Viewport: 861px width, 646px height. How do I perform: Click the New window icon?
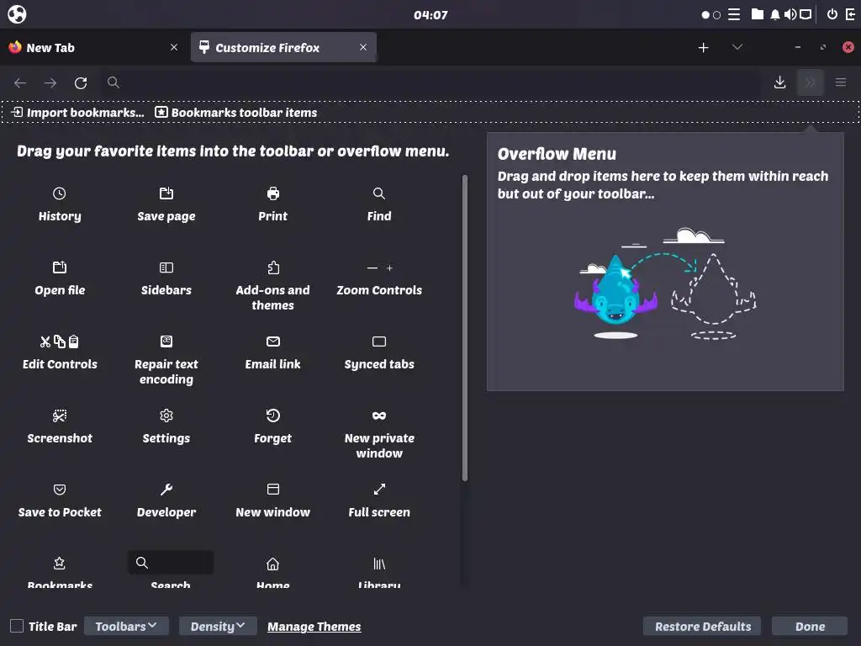point(273,490)
